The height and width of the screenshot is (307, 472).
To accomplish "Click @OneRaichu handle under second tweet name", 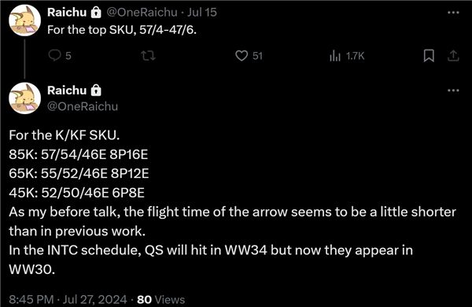I will pyautogui.click(x=83, y=106).
